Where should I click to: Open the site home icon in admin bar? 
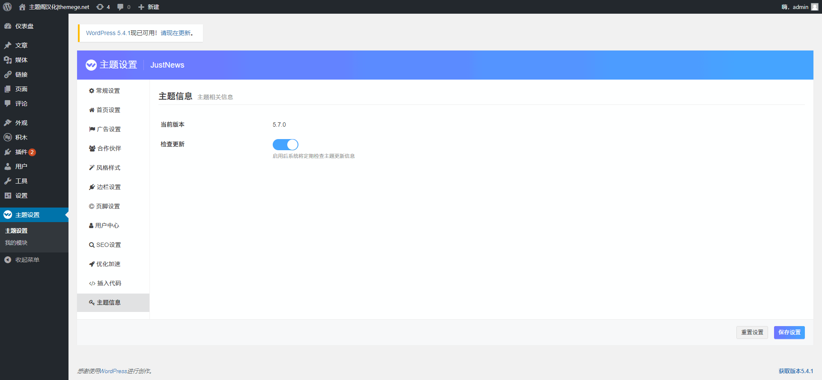22,7
